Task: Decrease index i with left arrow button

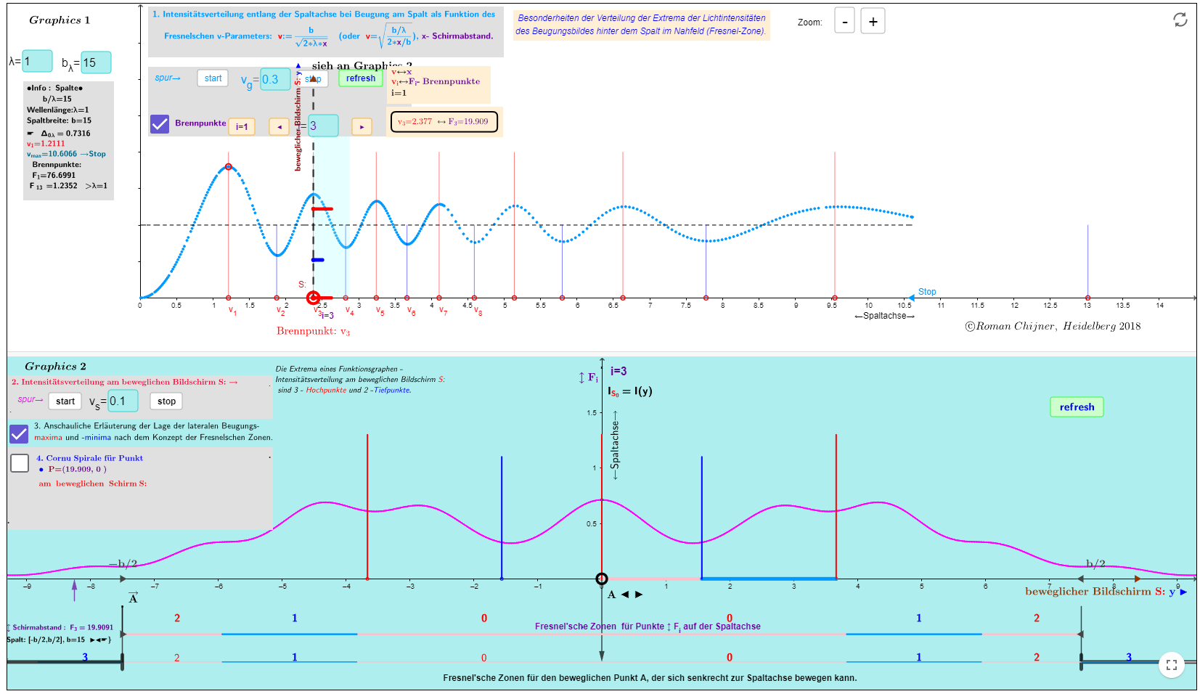Action: coord(279,127)
